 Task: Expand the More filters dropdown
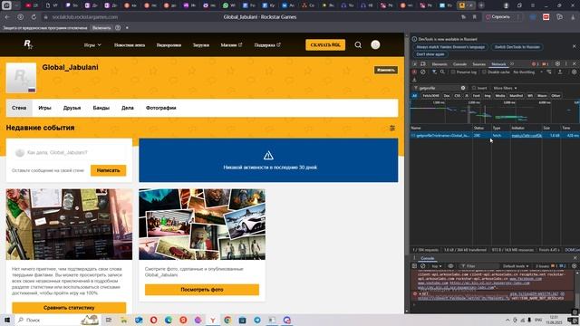click(505, 88)
